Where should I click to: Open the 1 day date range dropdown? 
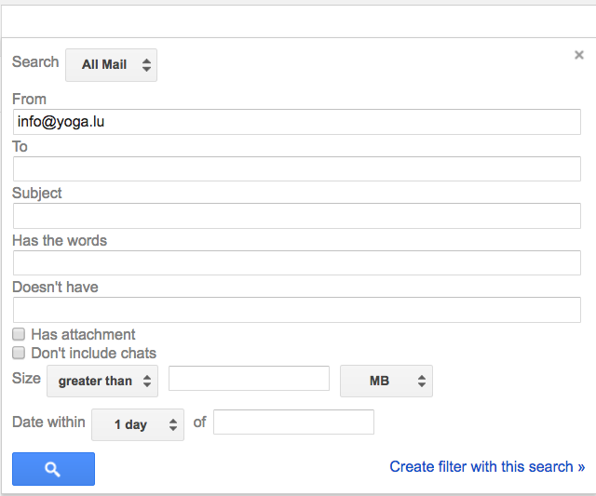[x=138, y=424]
